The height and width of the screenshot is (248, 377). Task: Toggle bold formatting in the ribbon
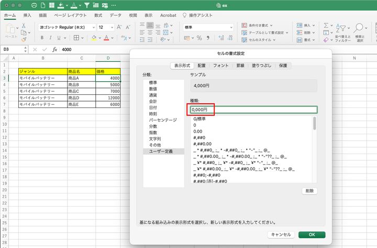[x=42, y=38]
